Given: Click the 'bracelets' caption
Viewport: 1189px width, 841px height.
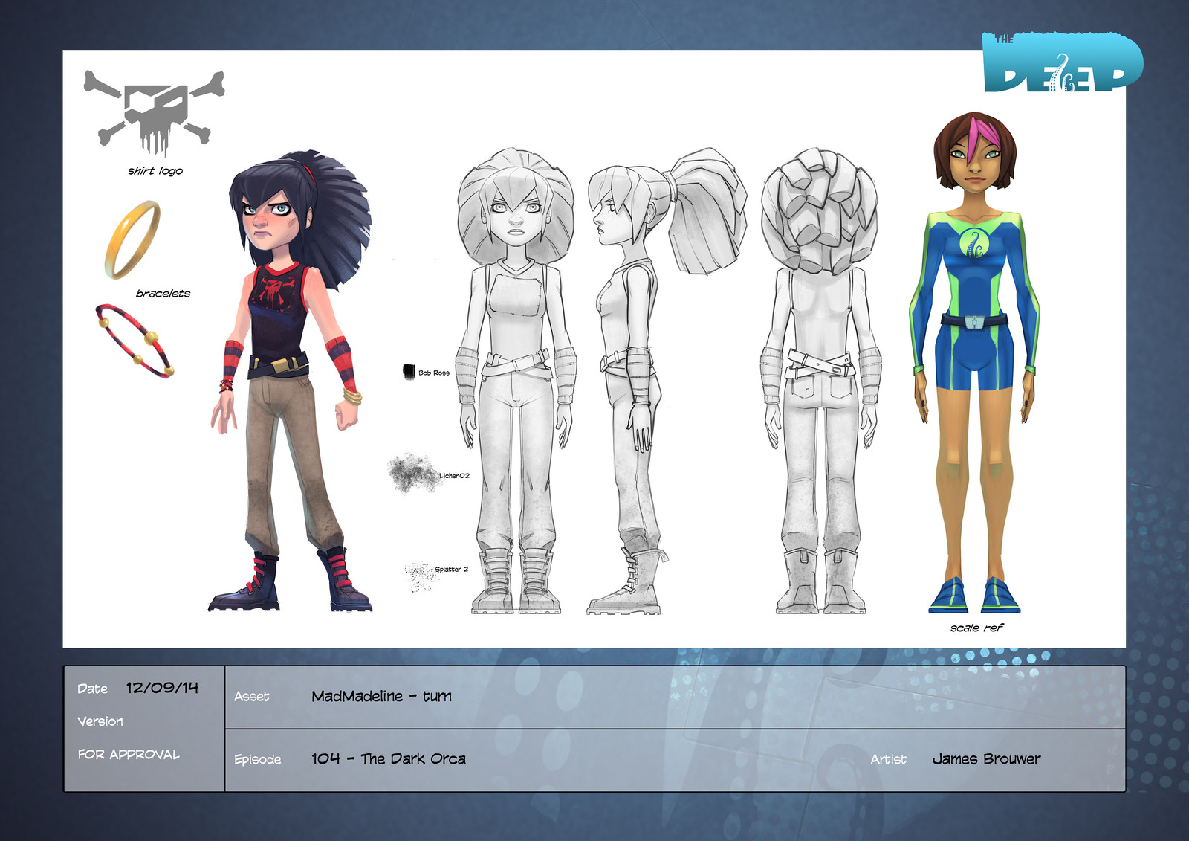Looking at the screenshot, I should [x=163, y=294].
